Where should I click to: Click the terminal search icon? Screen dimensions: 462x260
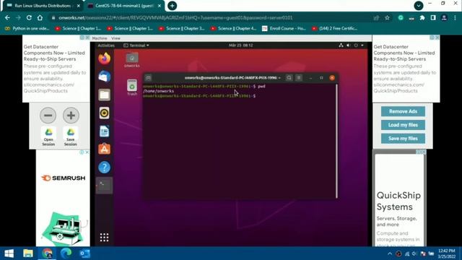click(289, 78)
